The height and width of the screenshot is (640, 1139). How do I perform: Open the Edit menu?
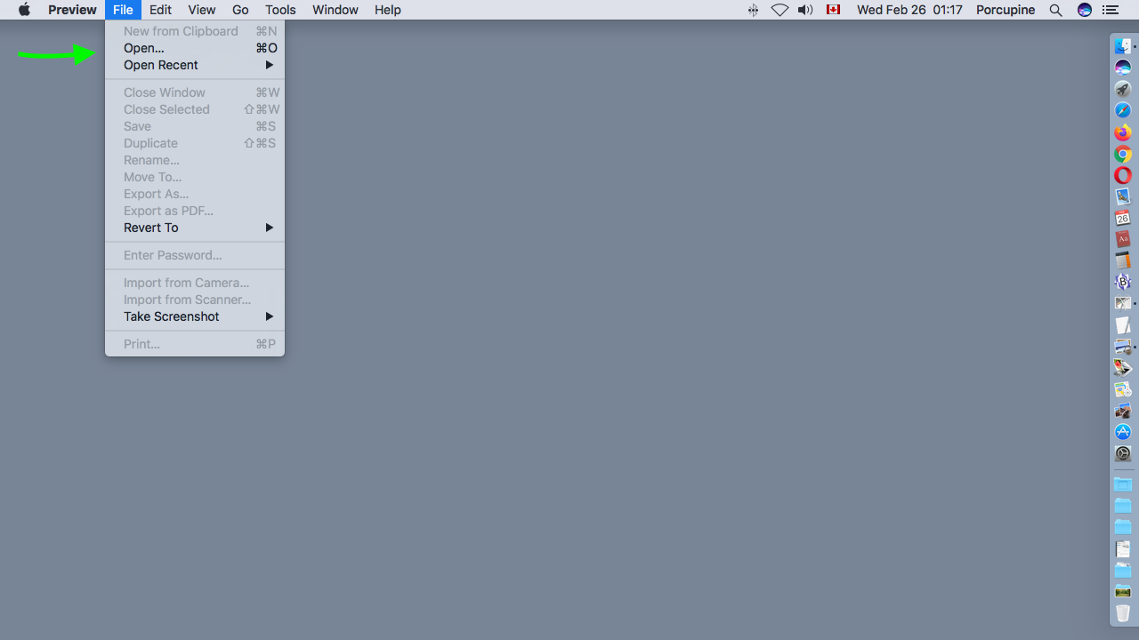pyautogui.click(x=160, y=10)
